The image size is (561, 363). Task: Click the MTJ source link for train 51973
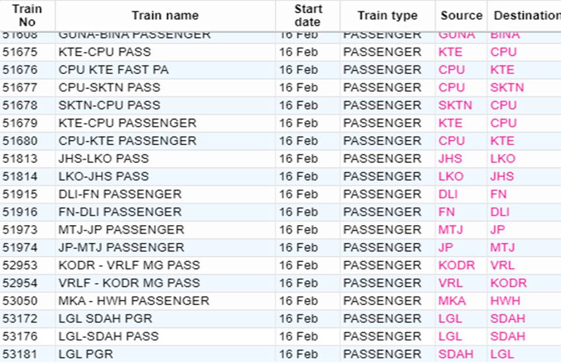coord(451,230)
